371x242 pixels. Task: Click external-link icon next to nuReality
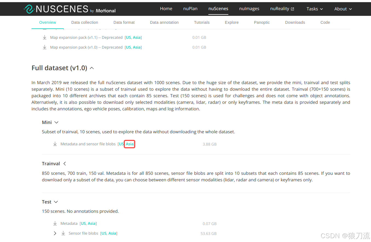[x=292, y=9]
